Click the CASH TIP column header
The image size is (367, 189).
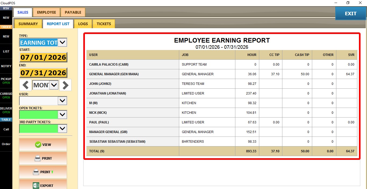coord(297,55)
